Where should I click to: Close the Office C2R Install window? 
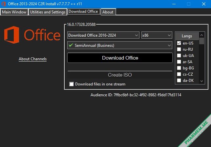tap(204, 4)
